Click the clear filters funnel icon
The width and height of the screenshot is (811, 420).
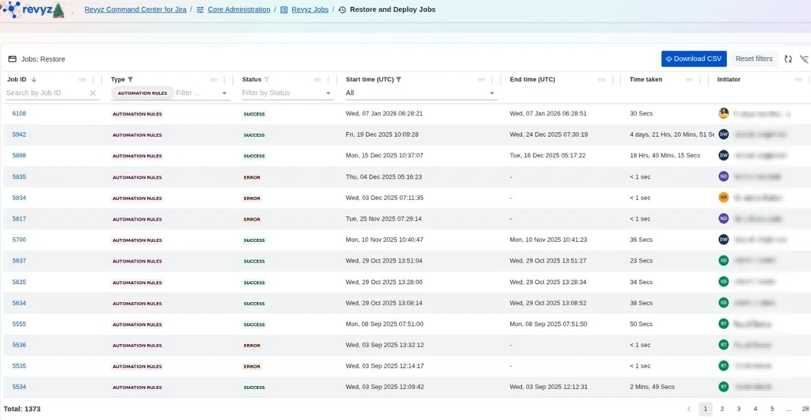[x=804, y=59]
